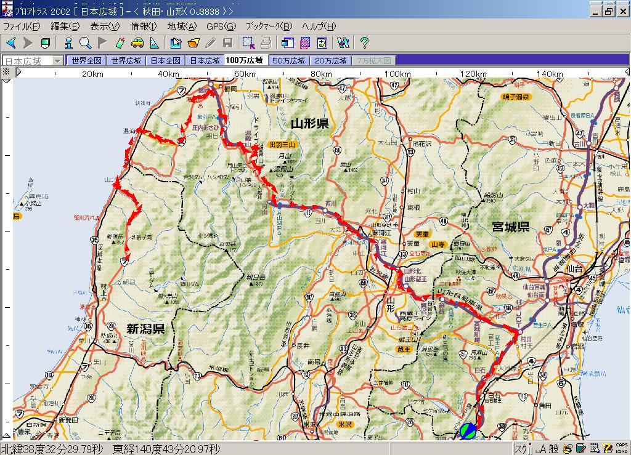
Task: Open the GPS(G) menu
Action: [x=221, y=26]
